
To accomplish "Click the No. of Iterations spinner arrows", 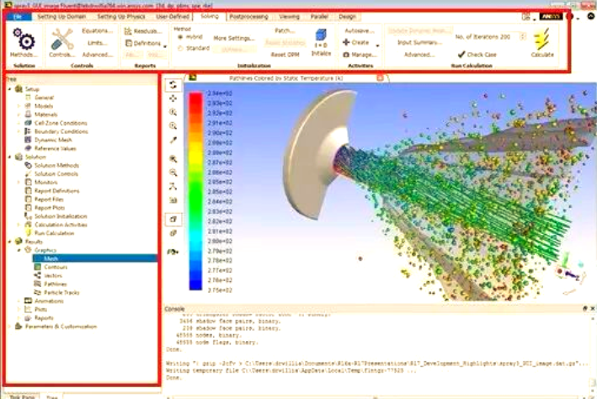I will coord(523,36).
